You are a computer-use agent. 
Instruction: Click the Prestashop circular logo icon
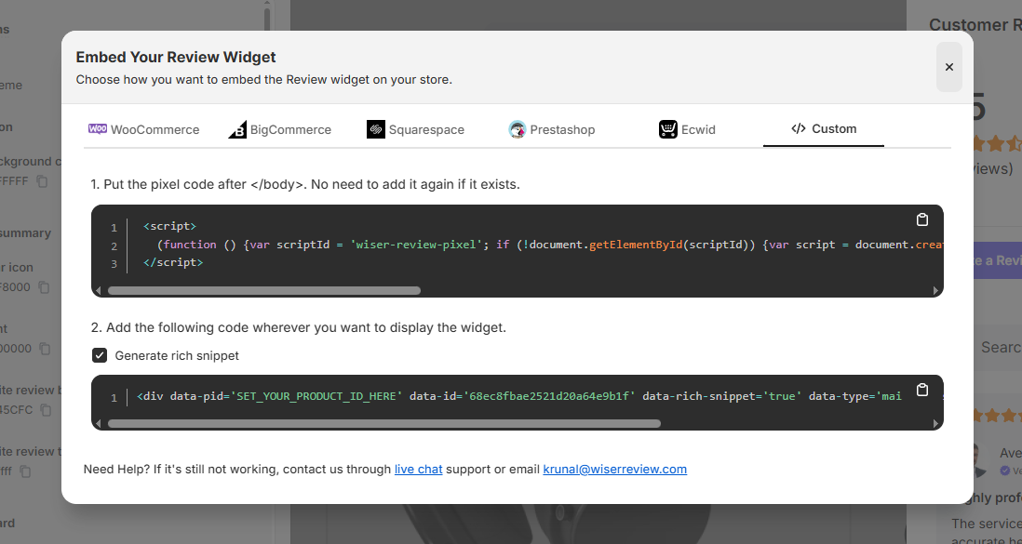point(517,129)
